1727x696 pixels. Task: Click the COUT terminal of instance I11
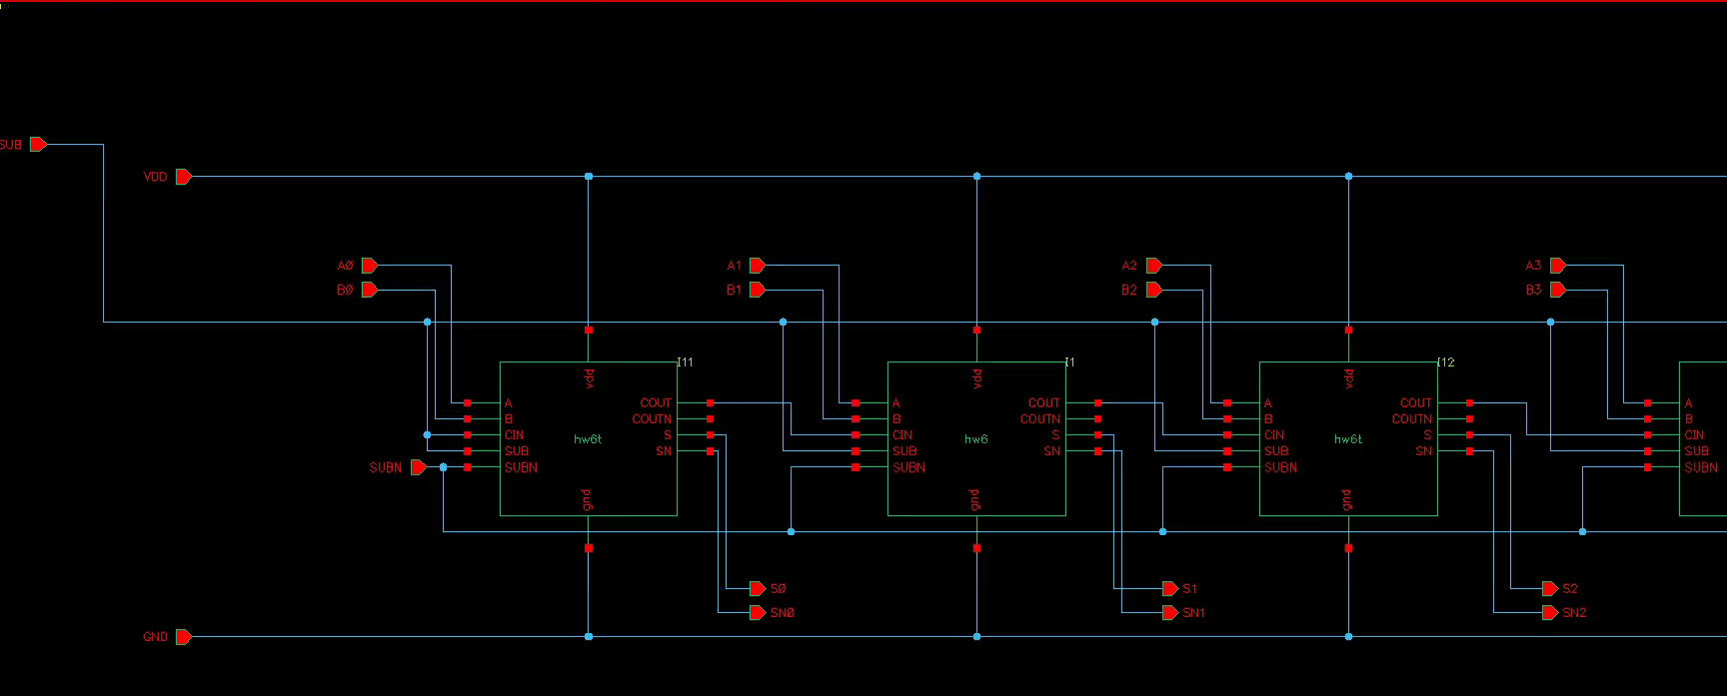pos(710,403)
